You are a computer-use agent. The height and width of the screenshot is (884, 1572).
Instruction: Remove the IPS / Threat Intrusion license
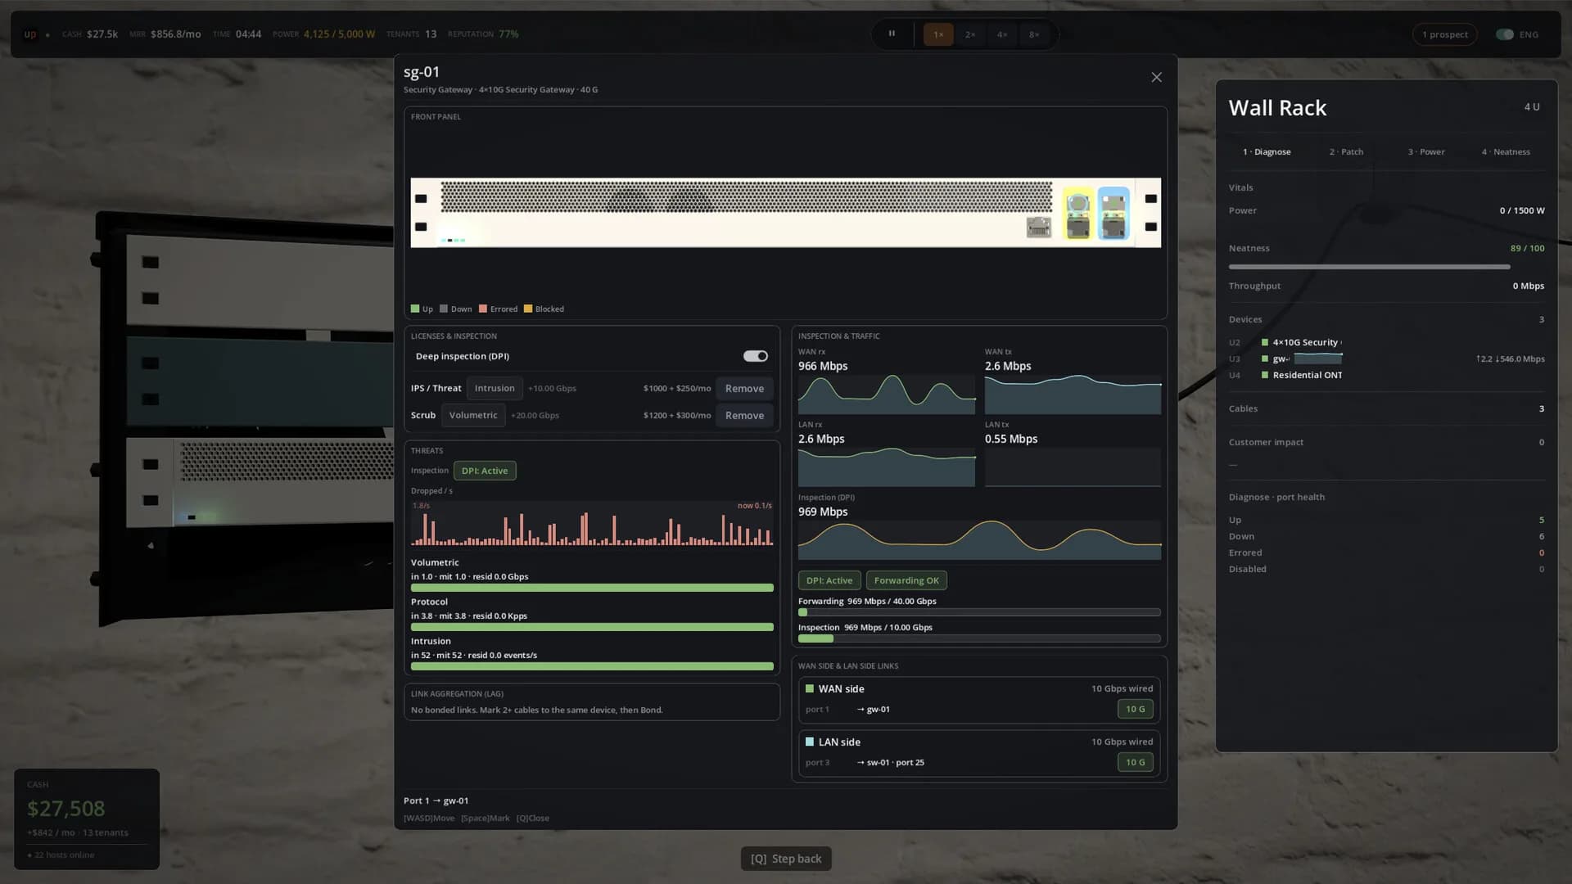[744, 389]
